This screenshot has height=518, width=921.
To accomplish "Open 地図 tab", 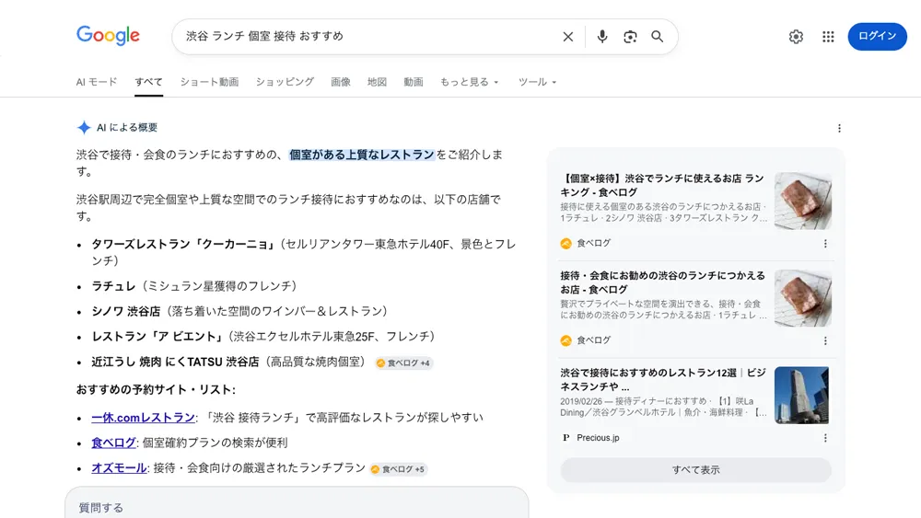I will click(x=377, y=82).
